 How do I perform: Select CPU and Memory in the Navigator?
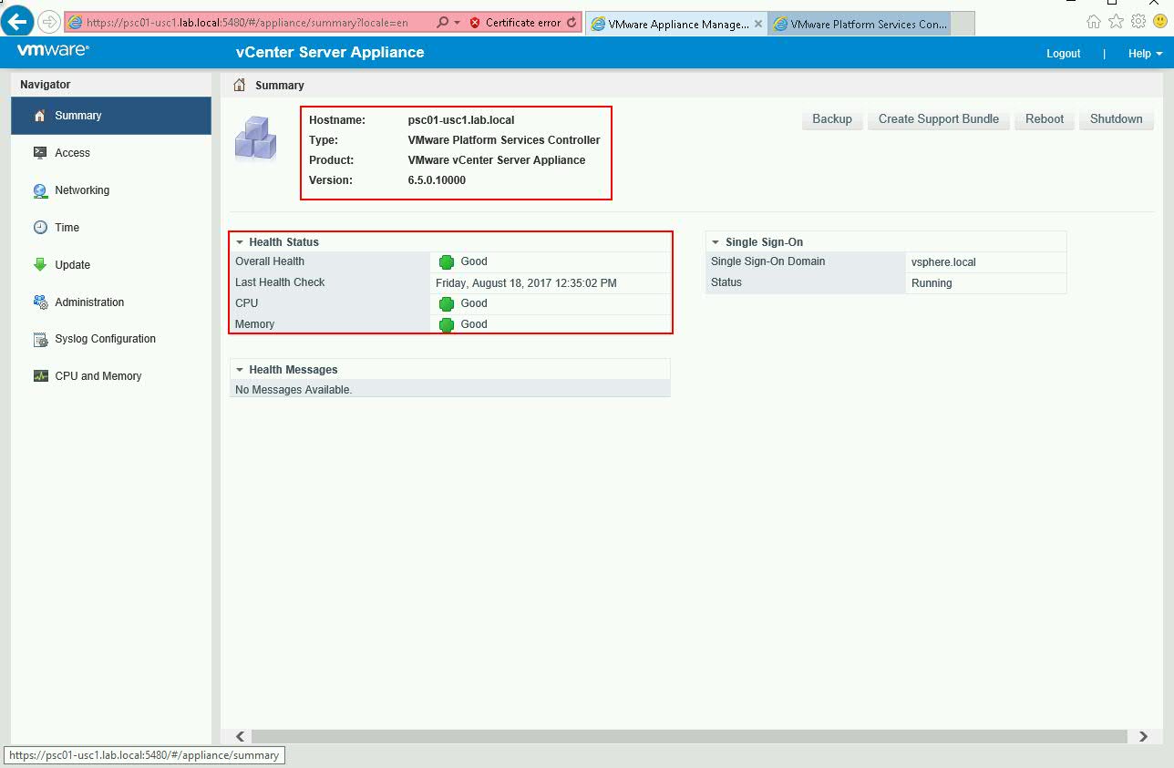[x=111, y=376]
